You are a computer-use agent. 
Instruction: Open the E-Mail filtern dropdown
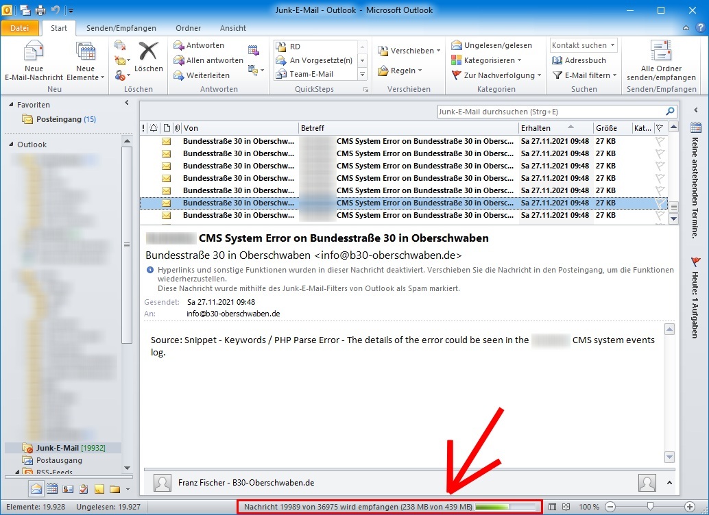pyautogui.click(x=584, y=75)
